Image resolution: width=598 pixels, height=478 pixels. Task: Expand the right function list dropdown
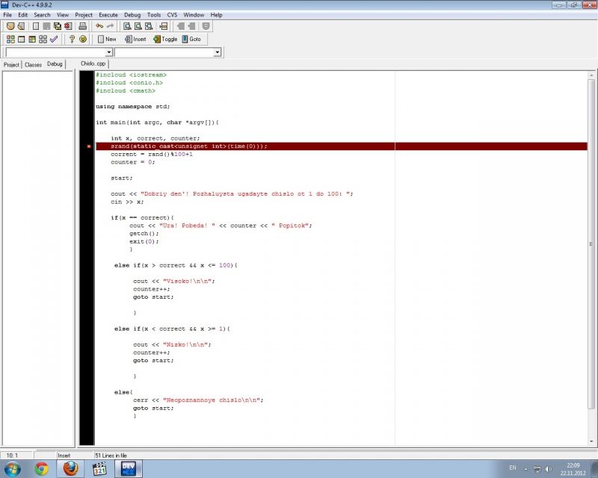coord(218,52)
